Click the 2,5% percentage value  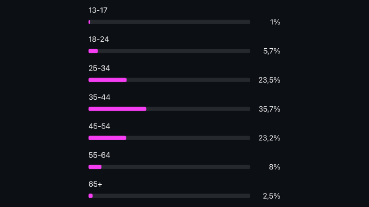272,196
